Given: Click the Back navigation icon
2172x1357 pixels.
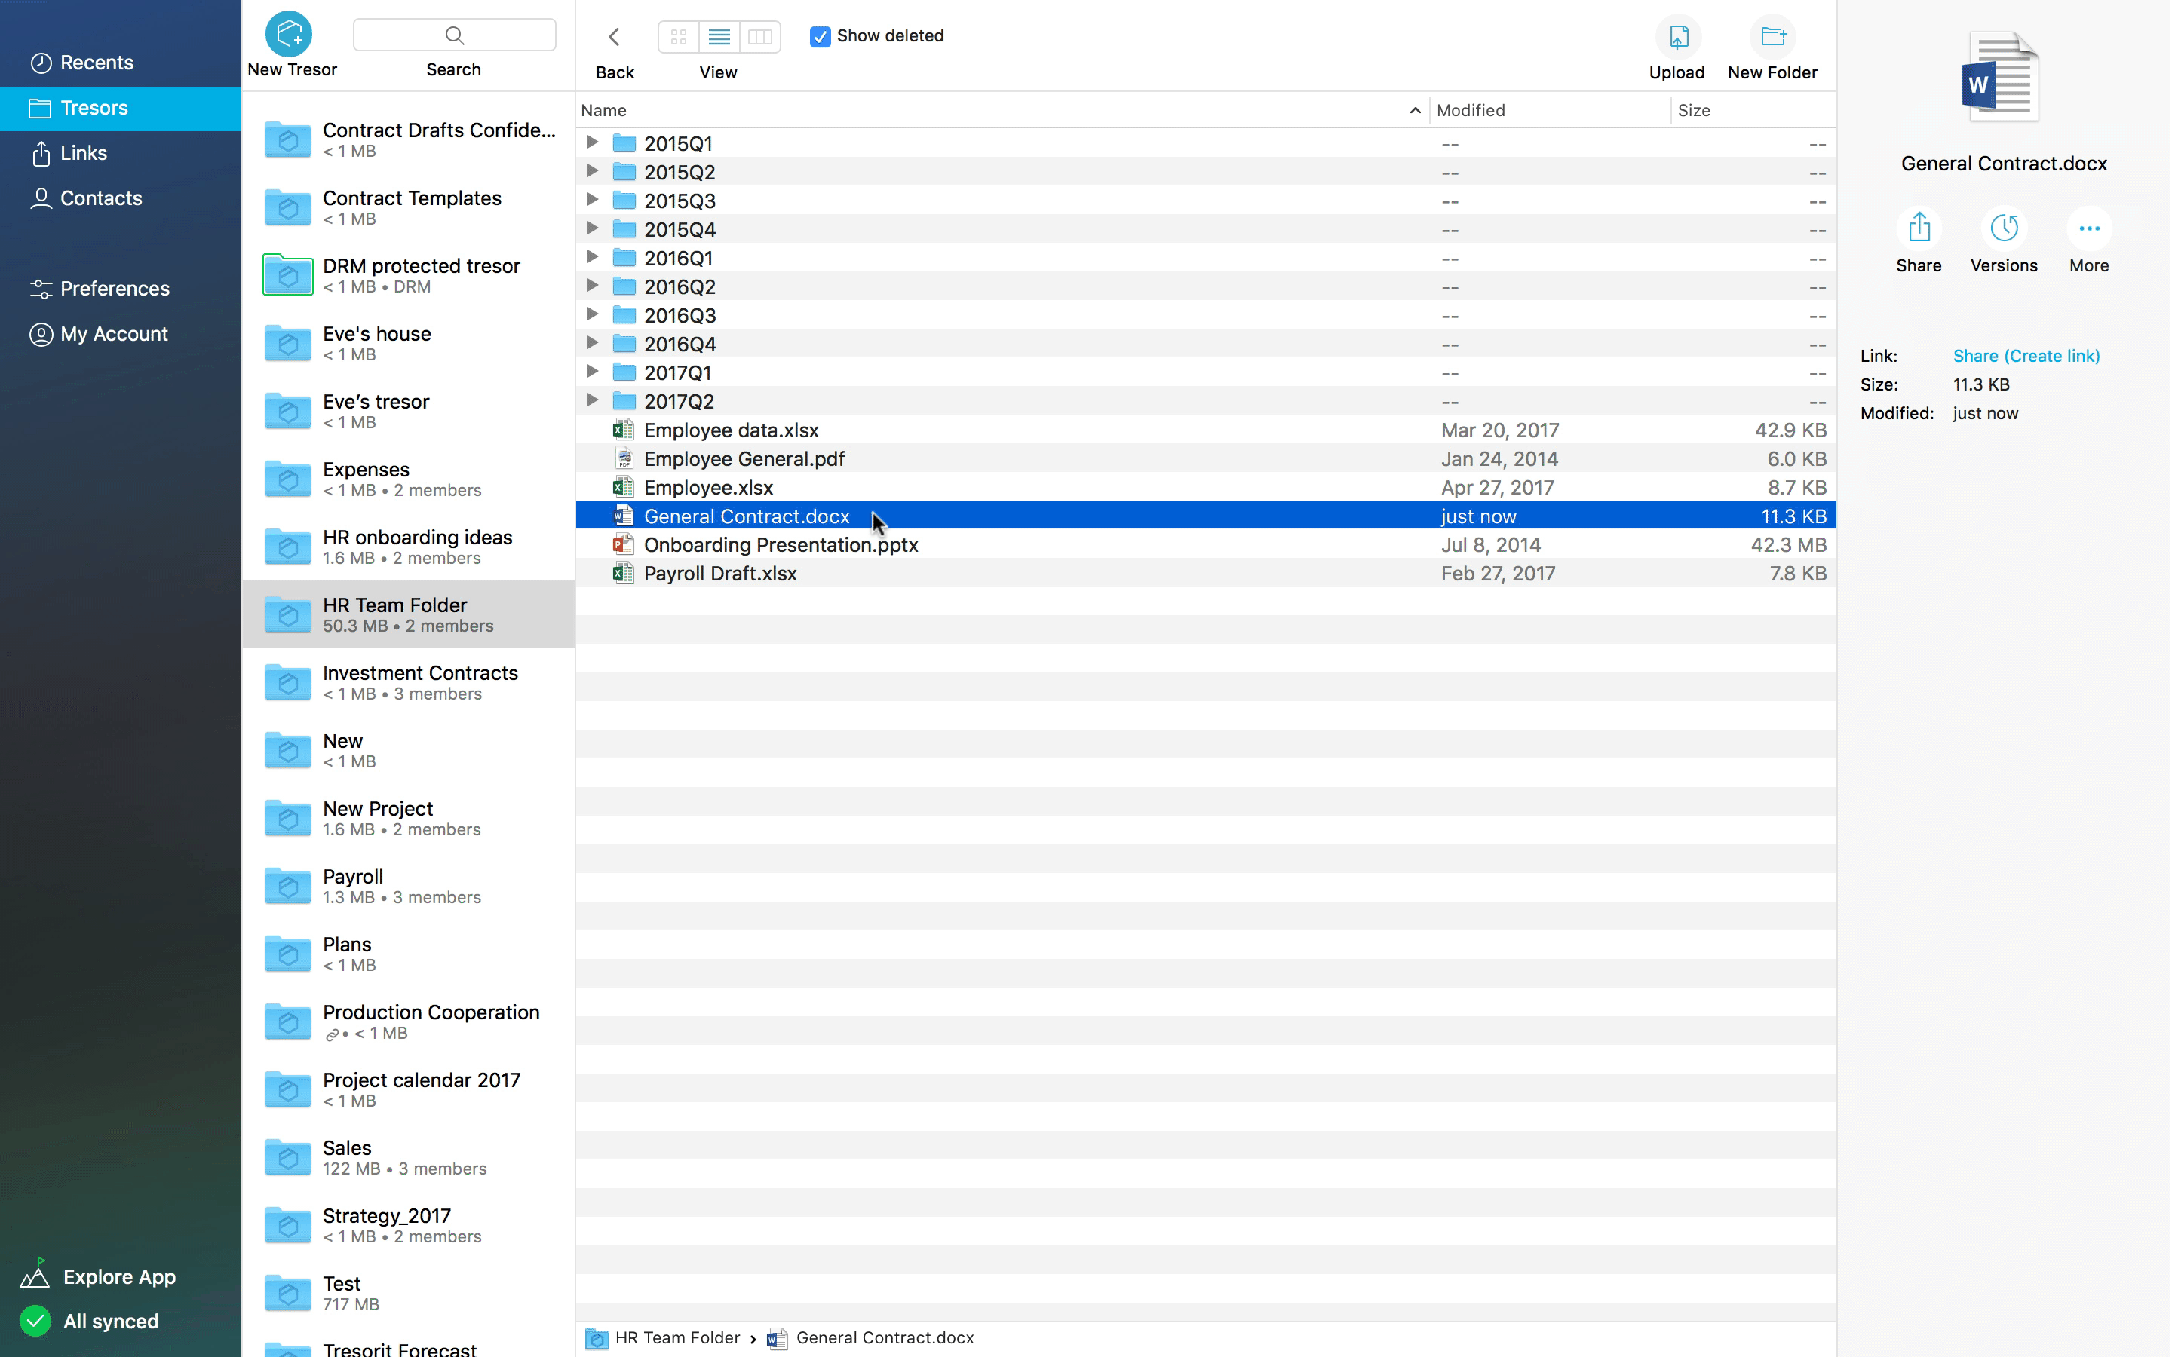Looking at the screenshot, I should pyautogui.click(x=615, y=35).
